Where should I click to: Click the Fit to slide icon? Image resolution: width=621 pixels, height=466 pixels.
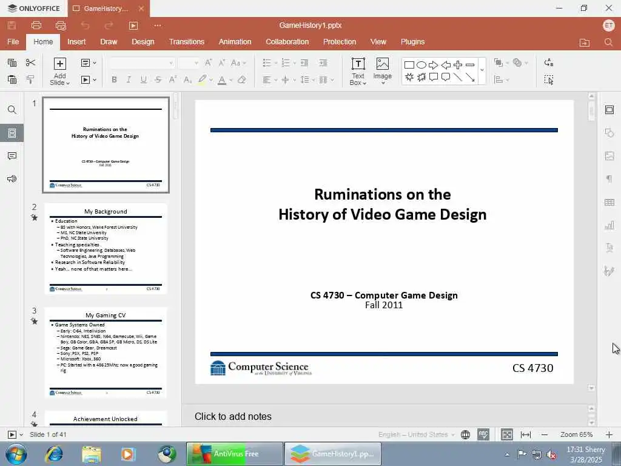[x=506, y=434]
